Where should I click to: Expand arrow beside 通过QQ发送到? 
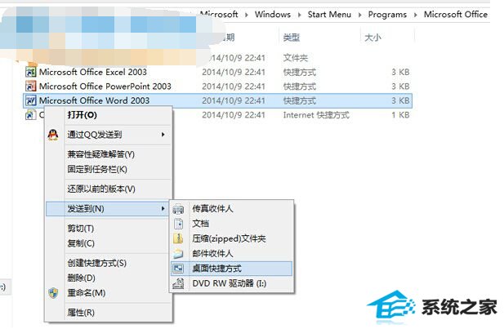(x=163, y=135)
